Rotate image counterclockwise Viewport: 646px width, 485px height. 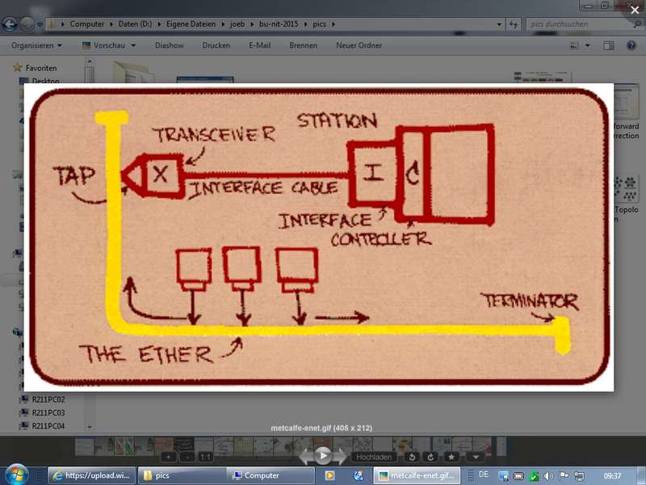tap(412, 457)
